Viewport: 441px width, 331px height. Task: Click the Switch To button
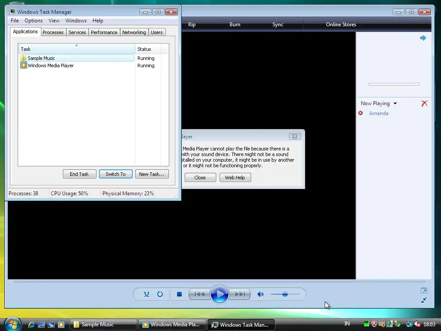[x=115, y=174]
